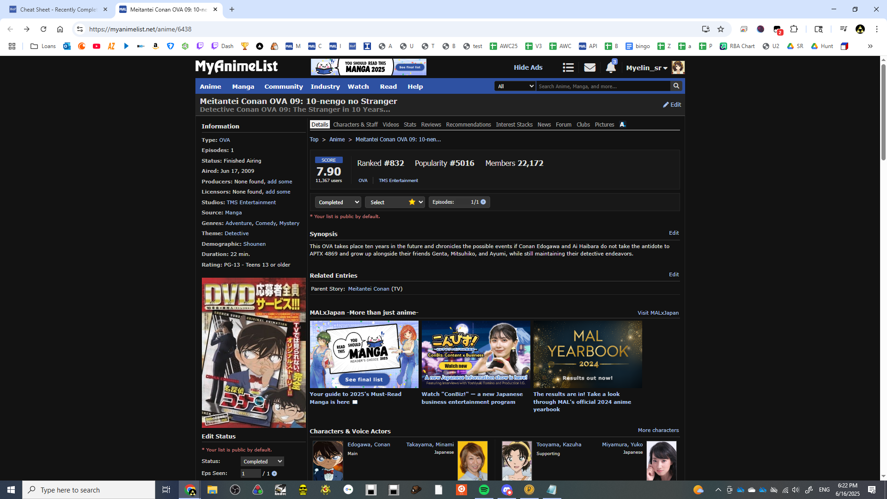This screenshot has height=499, width=887.
Task: Open the Meitantei Conan parent story link
Action: click(368, 289)
